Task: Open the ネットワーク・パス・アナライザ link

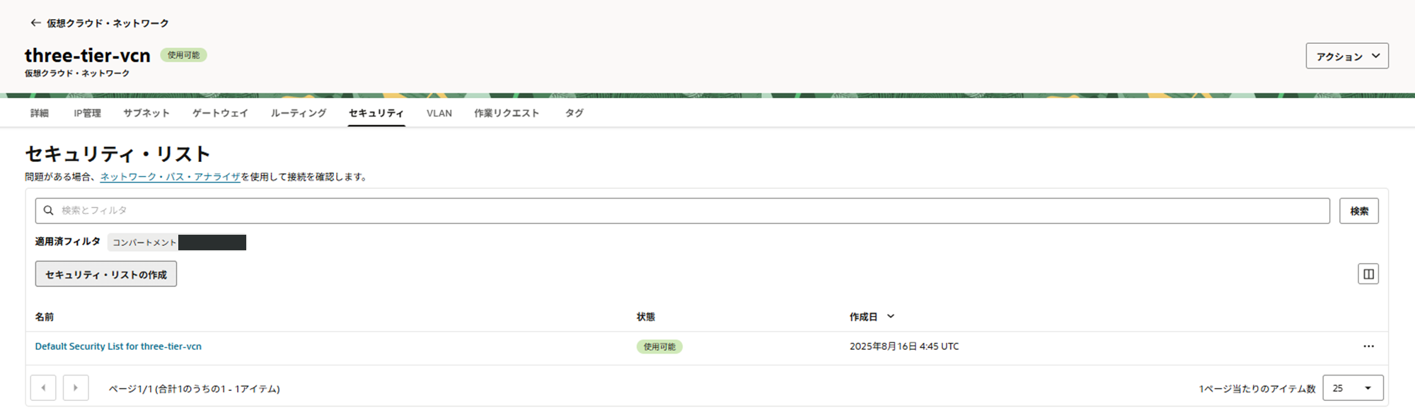Action: 171,177
